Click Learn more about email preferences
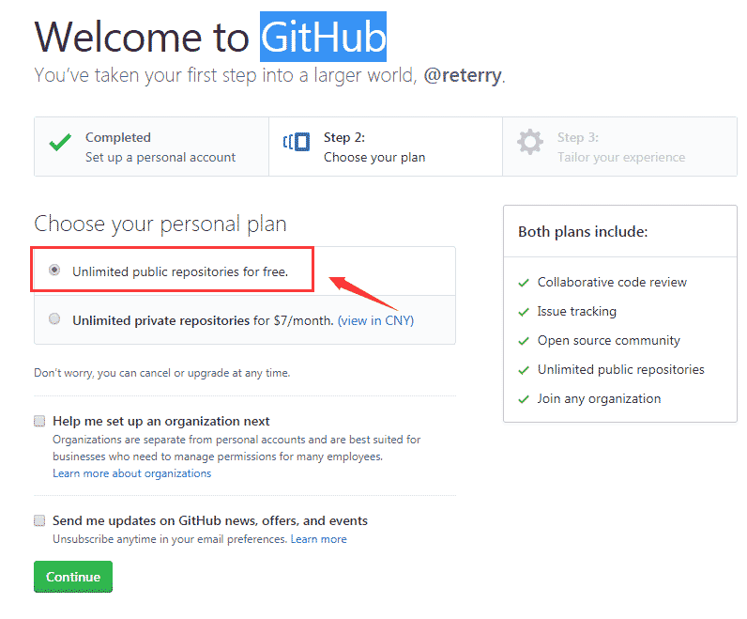Screen dimensions: 747x619 [x=319, y=539]
